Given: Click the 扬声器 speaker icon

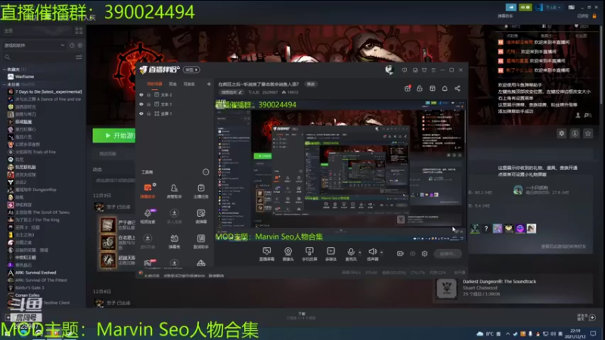Looking at the screenshot, I should click(372, 252).
